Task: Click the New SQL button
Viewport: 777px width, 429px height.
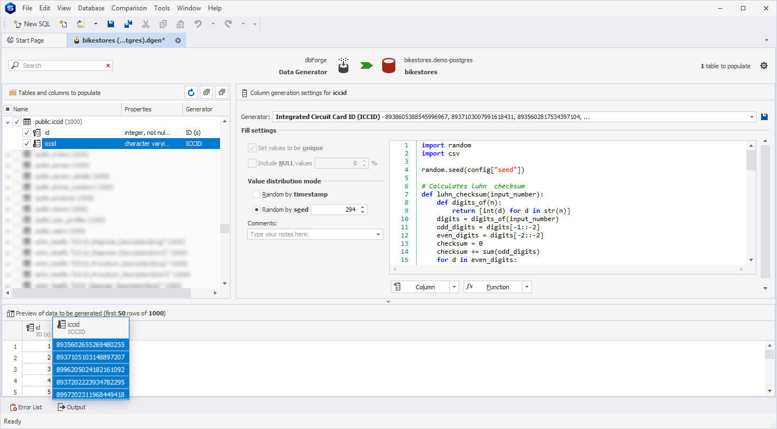Action: click(32, 24)
